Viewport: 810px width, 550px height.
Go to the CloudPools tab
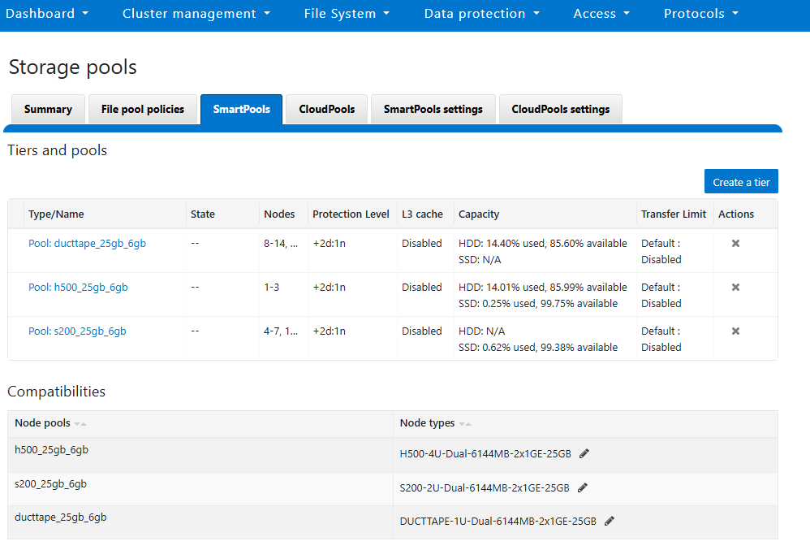(x=326, y=109)
